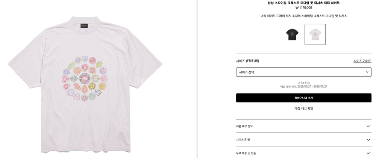376x158 pixels.
Task: Expand the 제품 세부 정보 section
Action: 303,126
